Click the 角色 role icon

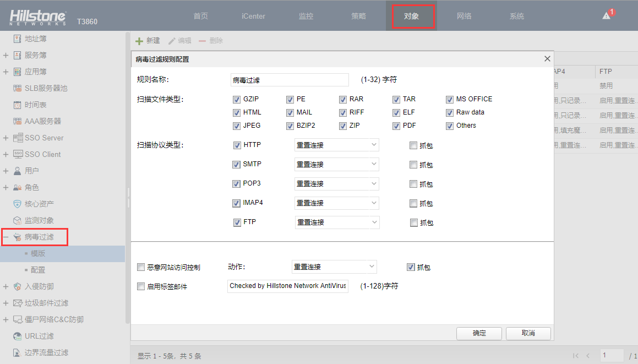click(17, 188)
